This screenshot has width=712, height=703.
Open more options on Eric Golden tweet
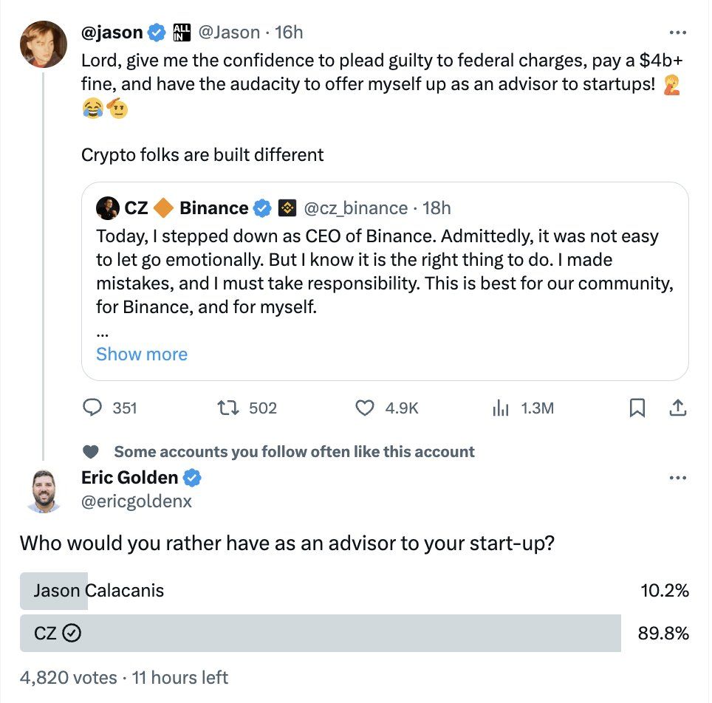click(677, 478)
